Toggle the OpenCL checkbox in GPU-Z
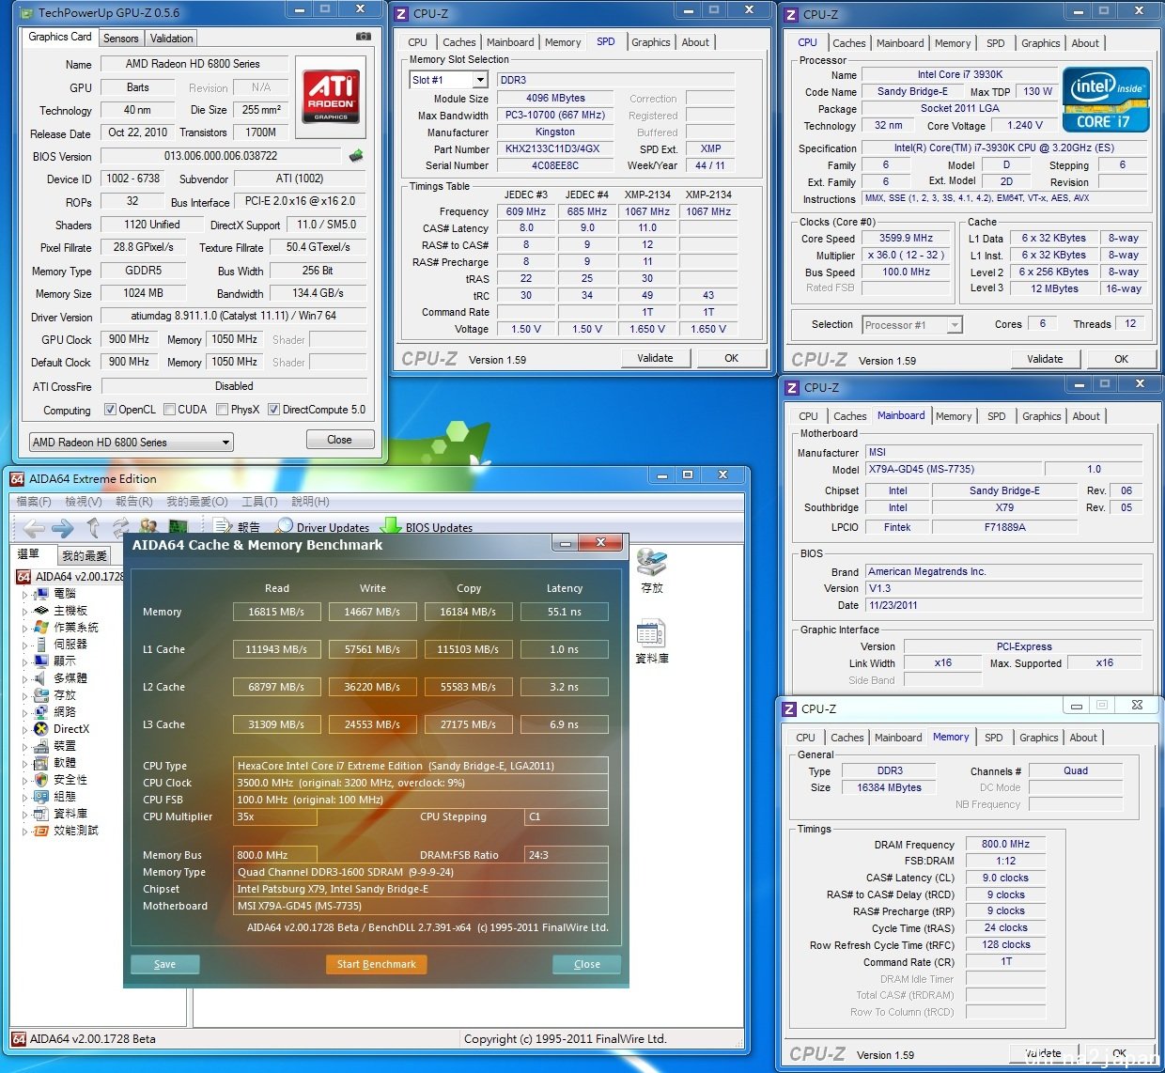This screenshot has width=1165, height=1073. pos(110,410)
